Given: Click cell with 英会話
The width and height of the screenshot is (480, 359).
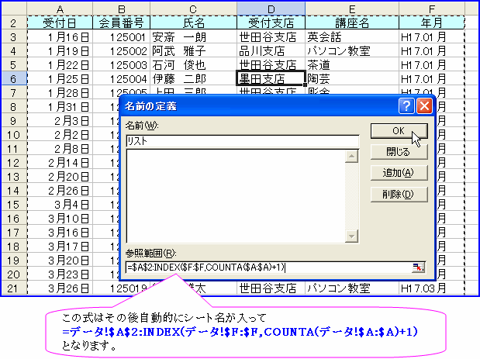Looking at the screenshot, I should 352,37.
